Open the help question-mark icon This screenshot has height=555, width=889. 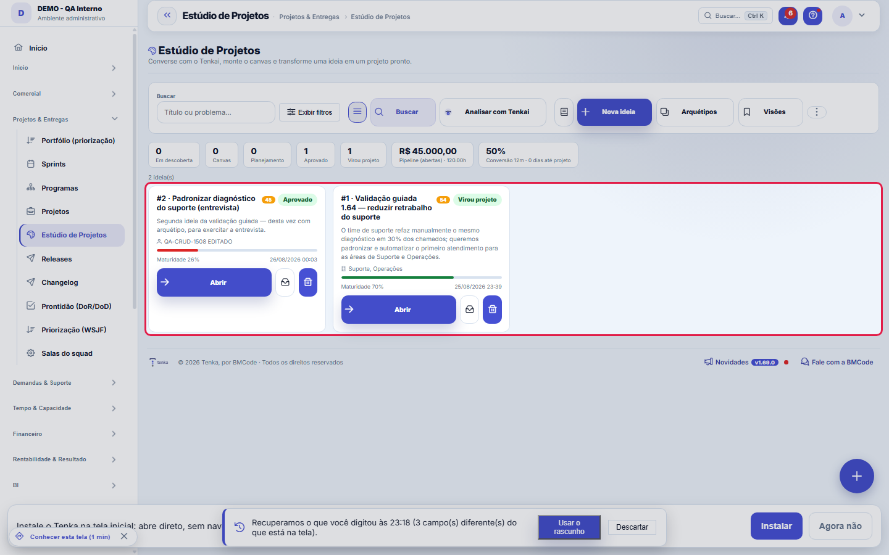coord(812,16)
